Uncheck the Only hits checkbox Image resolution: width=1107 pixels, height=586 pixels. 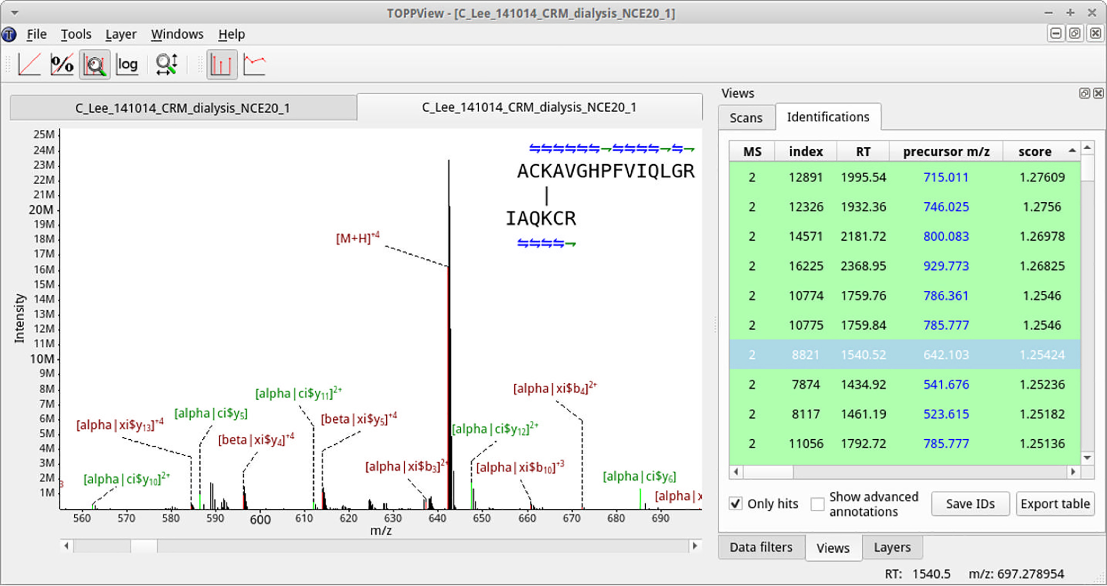point(735,503)
